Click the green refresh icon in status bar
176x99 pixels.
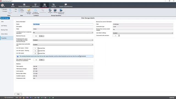pos(50,98)
